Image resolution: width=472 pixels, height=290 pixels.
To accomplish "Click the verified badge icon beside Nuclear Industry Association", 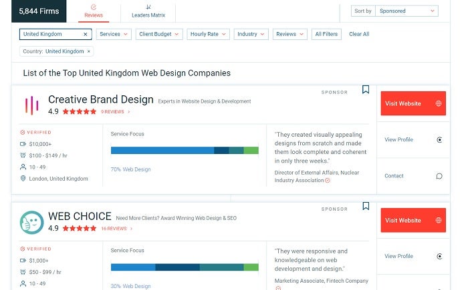I will [328, 180].
